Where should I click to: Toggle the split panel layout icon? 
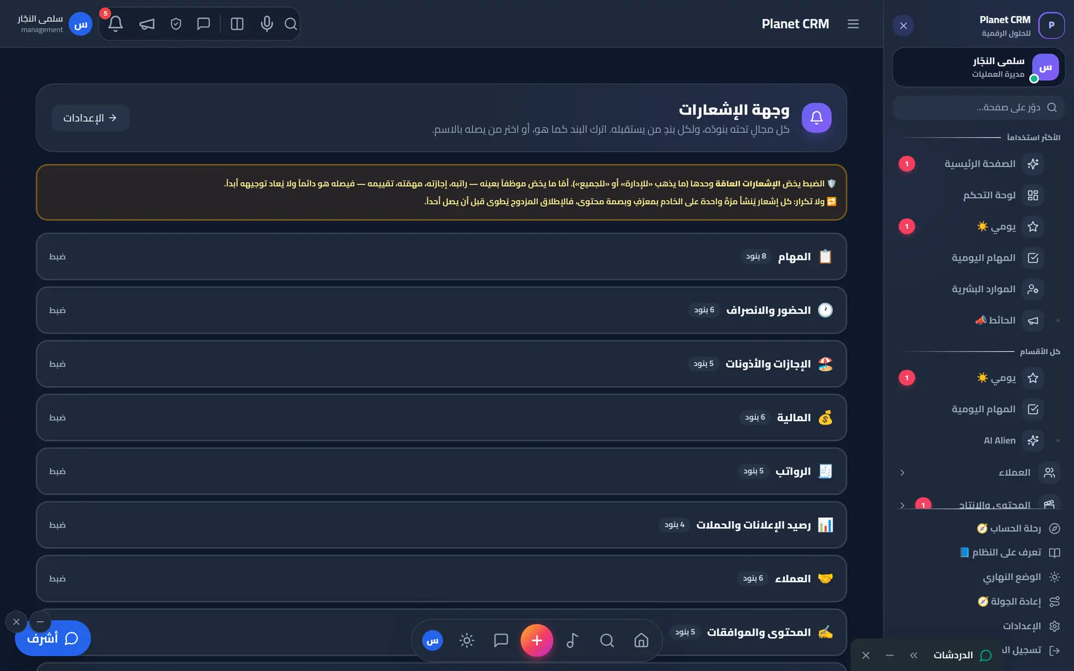(x=237, y=23)
